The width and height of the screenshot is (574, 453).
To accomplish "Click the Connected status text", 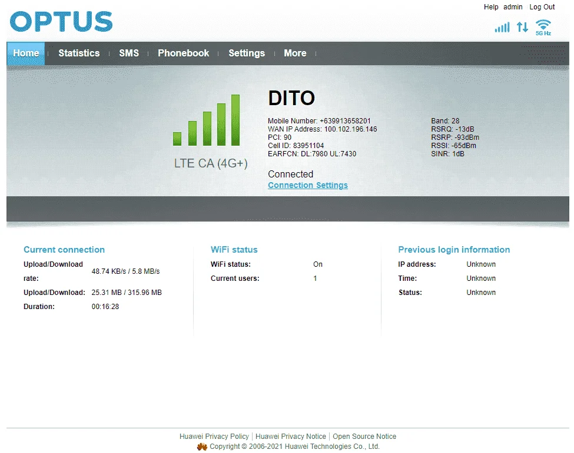I will pos(291,175).
